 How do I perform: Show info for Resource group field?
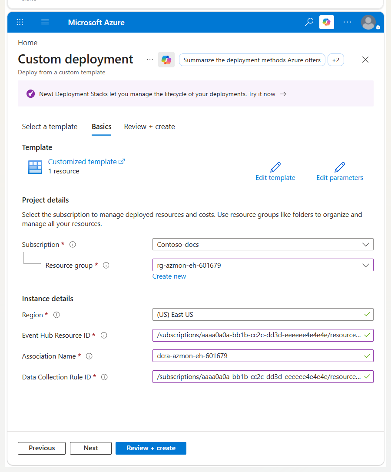(106, 265)
